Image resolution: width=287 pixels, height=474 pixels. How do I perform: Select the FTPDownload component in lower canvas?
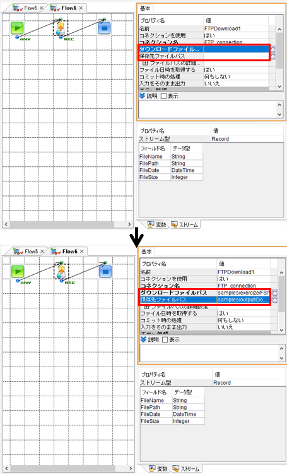tap(62, 272)
